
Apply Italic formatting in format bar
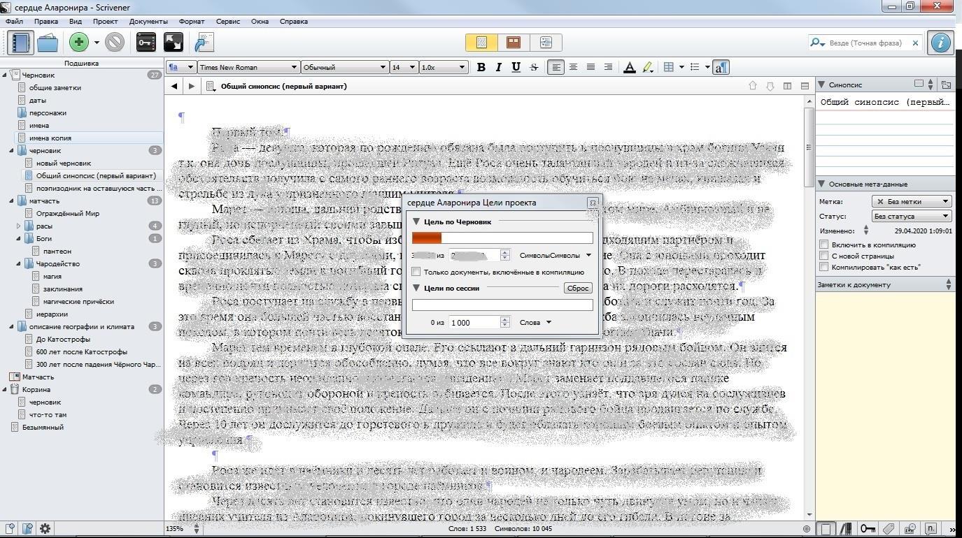point(498,67)
